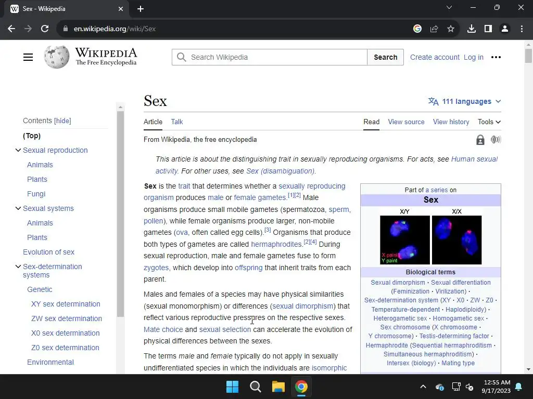This screenshot has height=399, width=533.
Task: Open the Tools dropdown menu
Action: [489, 122]
